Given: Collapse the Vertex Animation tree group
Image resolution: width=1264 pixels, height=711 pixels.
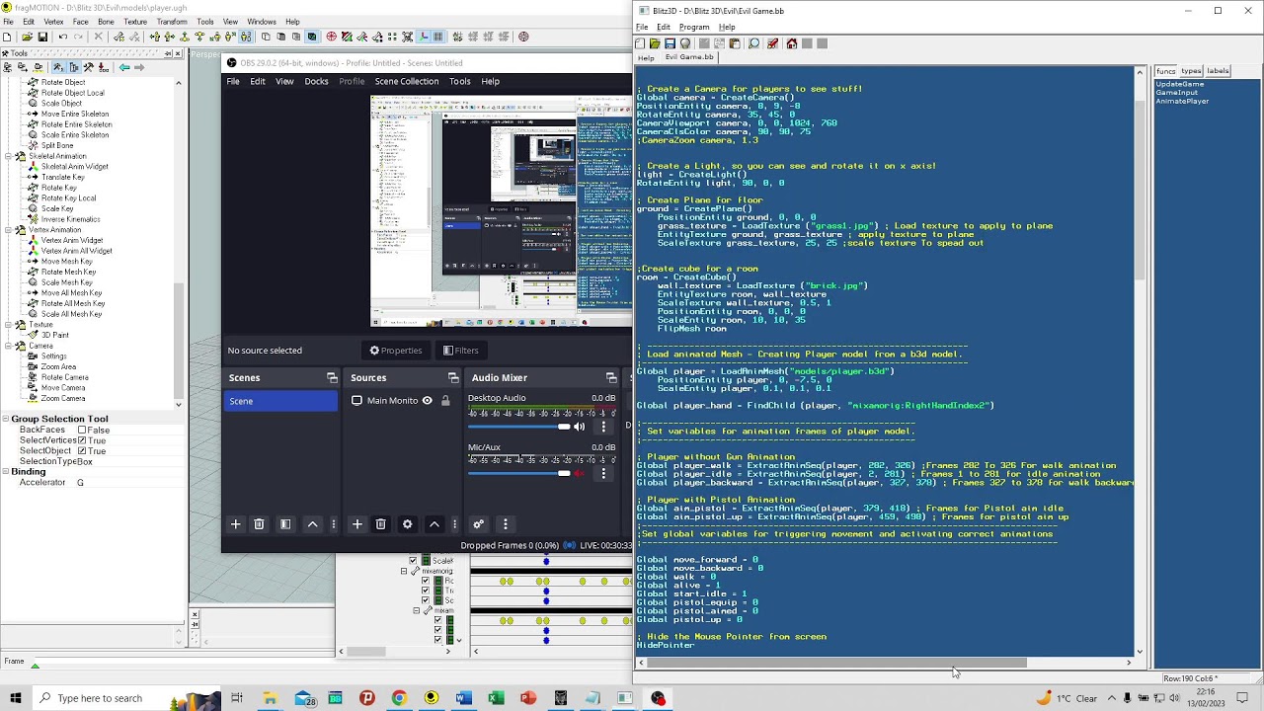Looking at the screenshot, I should (9, 230).
